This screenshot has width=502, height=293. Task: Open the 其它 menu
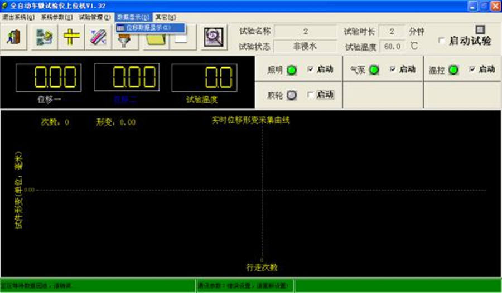166,17
